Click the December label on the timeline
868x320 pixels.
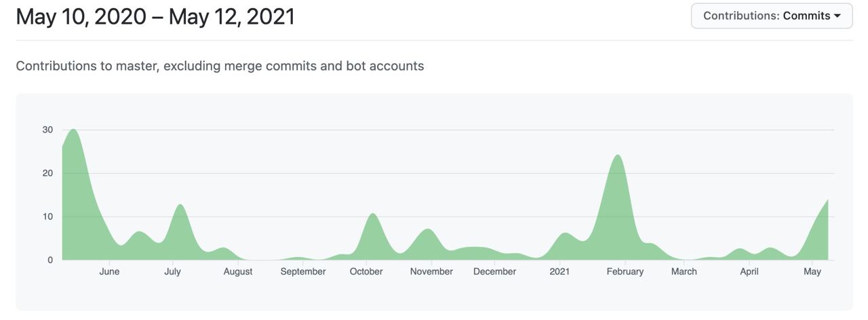(x=494, y=271)
